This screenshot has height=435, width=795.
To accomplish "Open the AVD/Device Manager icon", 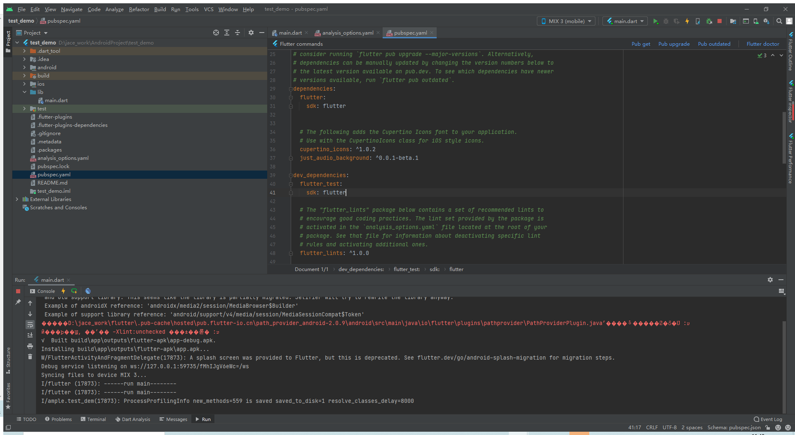I will pos(756,21).
